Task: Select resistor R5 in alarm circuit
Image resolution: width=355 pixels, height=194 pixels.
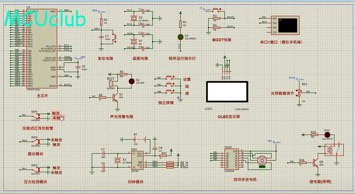Action: point(123,74)
